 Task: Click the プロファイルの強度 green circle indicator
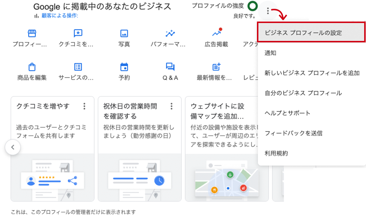coord(252,6)
